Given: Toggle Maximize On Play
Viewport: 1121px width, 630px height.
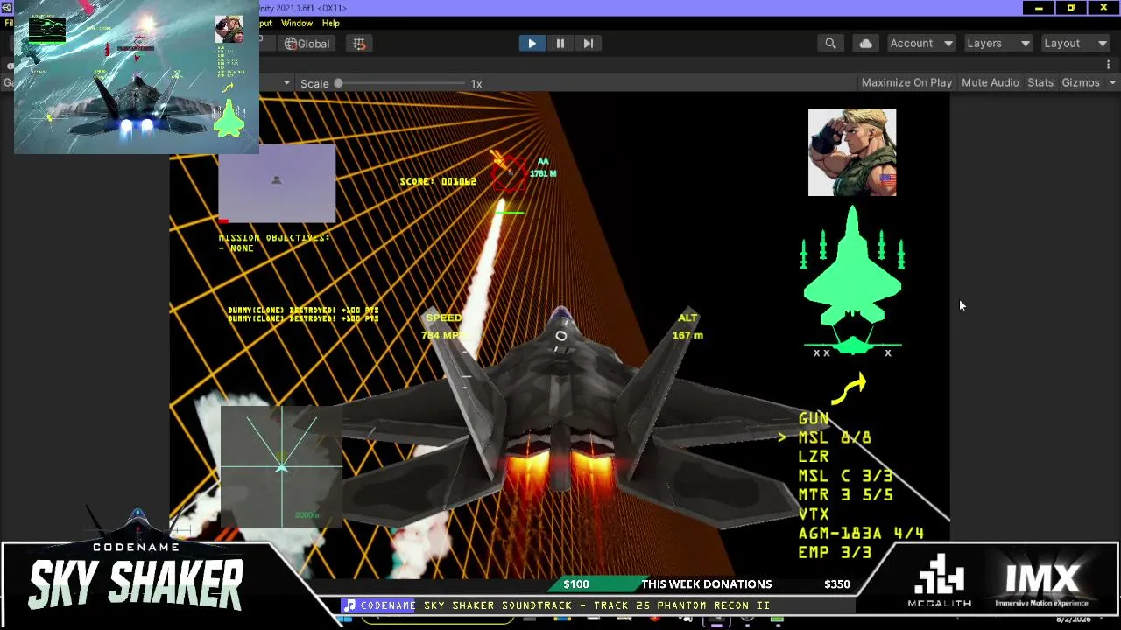Looking at the screenshot, I should coord(906,82).
